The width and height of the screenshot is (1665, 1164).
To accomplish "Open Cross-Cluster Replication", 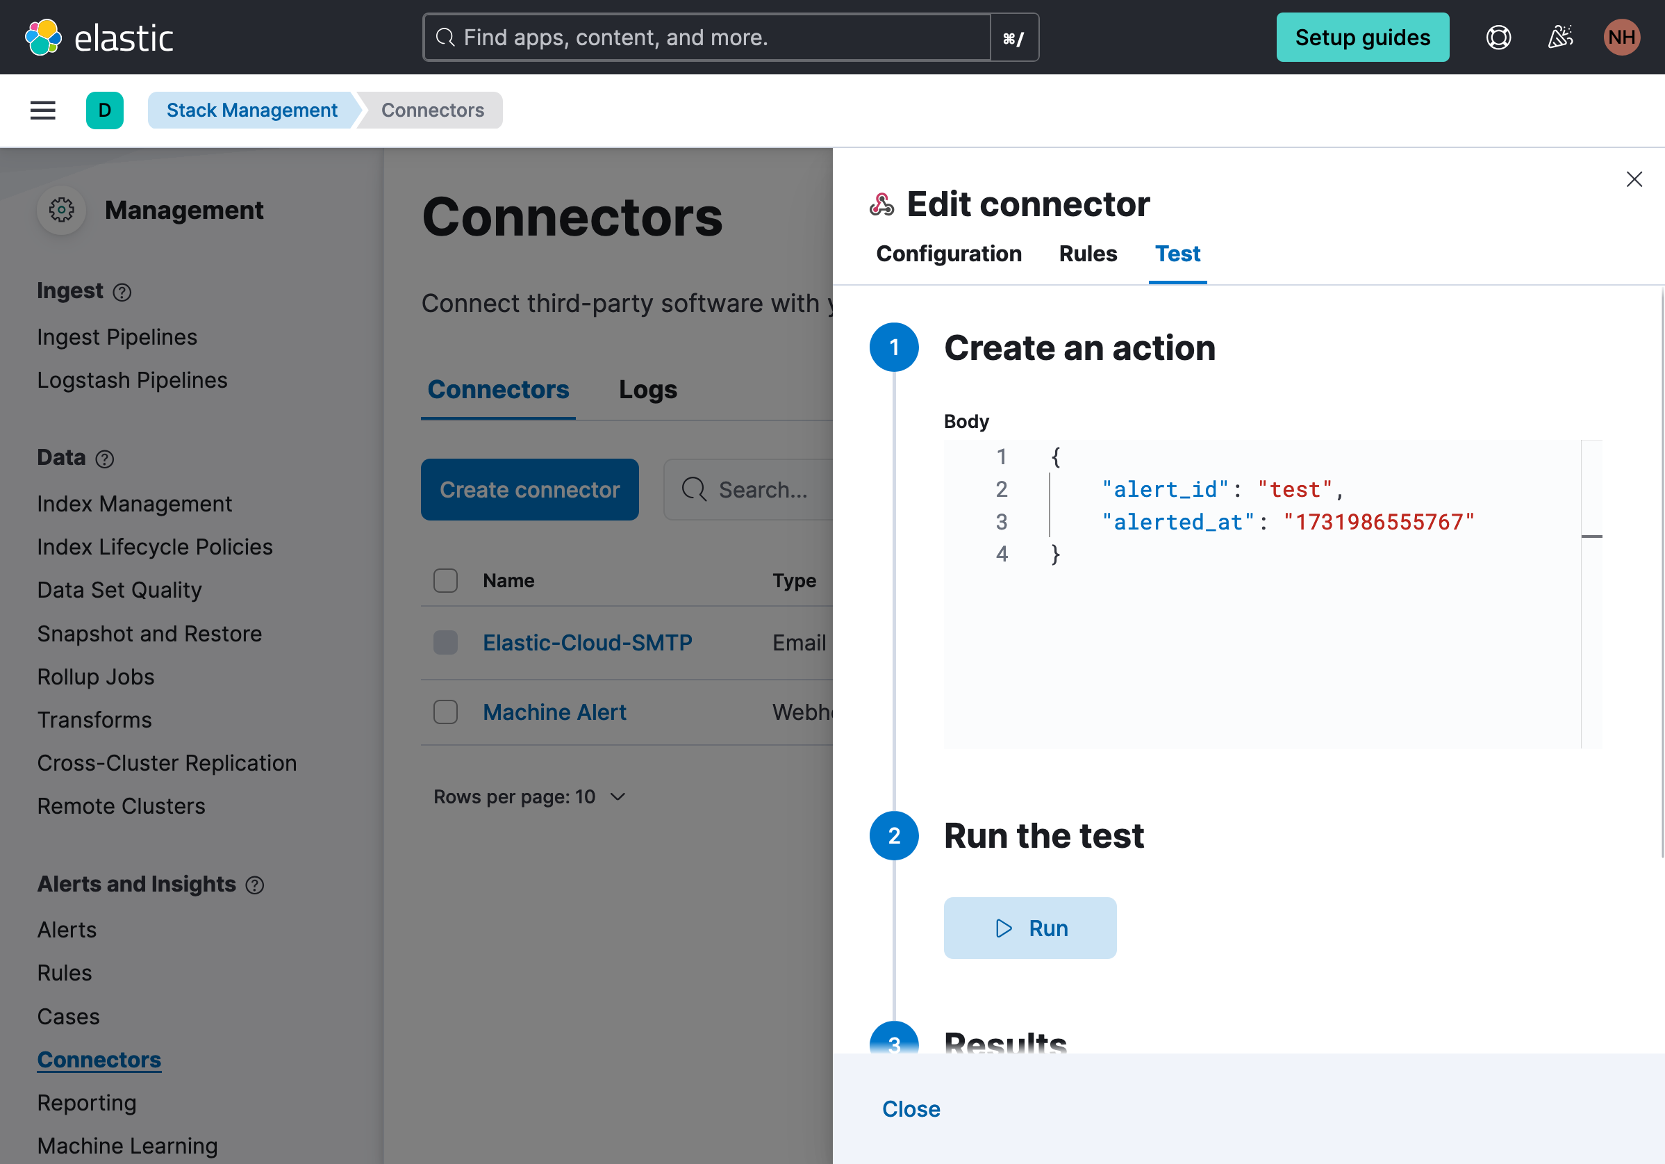I will point(167,763).
